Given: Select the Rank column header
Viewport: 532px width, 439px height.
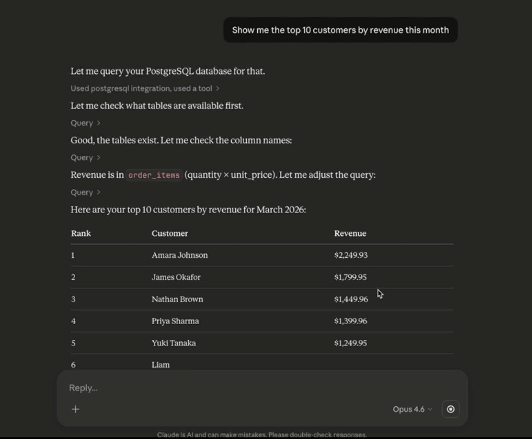Looking at the screenshot, I should click(x=81, y=233).
